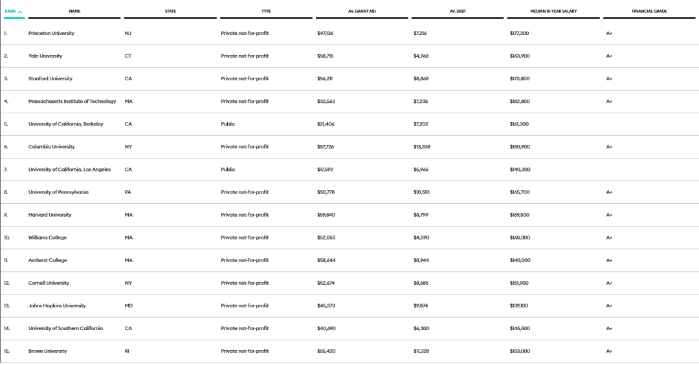Sort by Type column header
The height and width of the screenshot is (365, 699).
click(266, 11)
